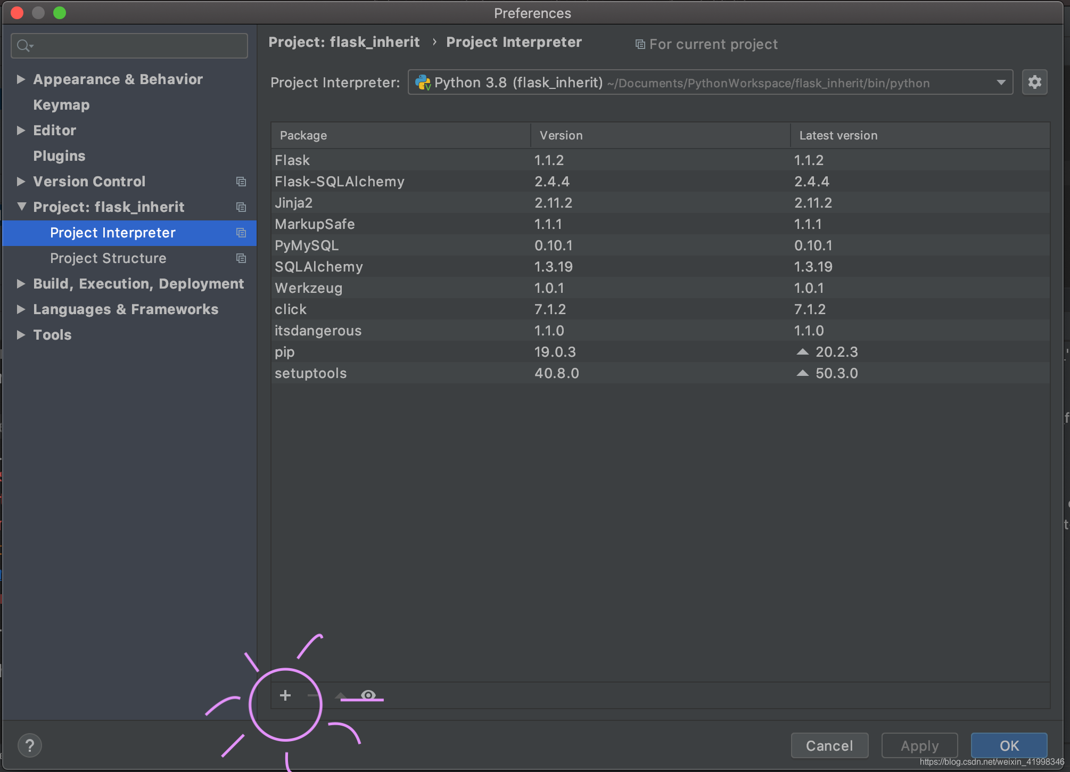Click the For current project label

pos(713,44)
